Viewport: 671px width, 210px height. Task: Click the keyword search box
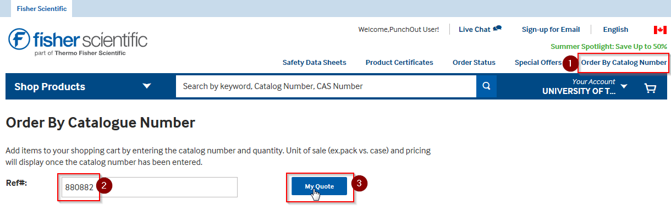click(x=326, y=86)
